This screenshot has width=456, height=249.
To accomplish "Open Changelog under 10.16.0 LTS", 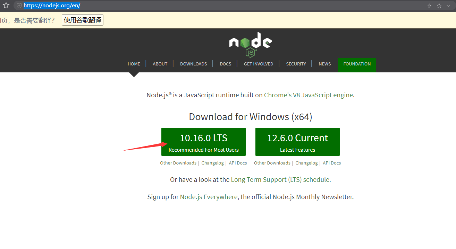I will [213, 163].
